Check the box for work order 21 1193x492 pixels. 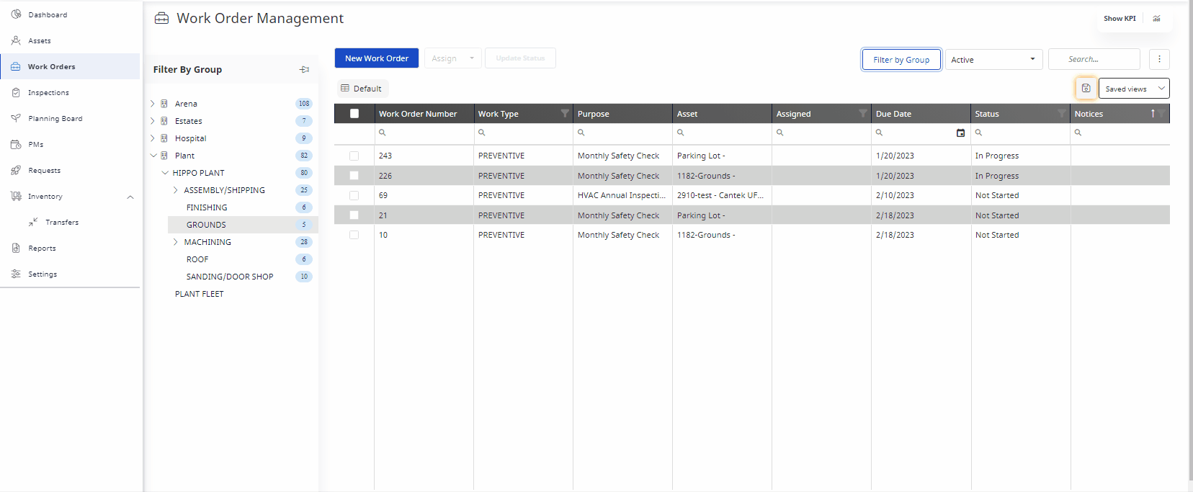tap(354, 215)
